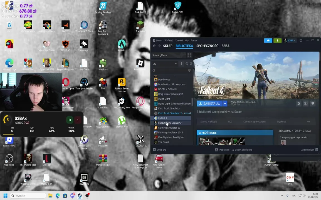Open Friends and chat icon in Steam
The height and width of the screenshot is (200, 321).
(317, 150)
